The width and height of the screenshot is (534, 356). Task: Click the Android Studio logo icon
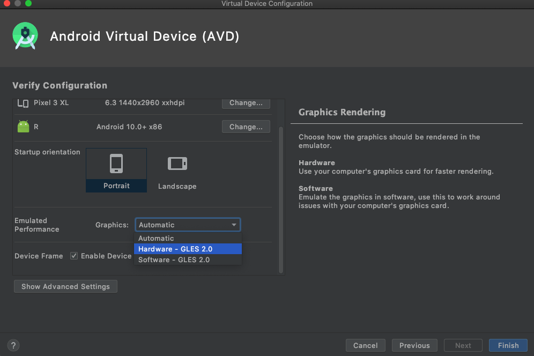(x=25, y=35)
